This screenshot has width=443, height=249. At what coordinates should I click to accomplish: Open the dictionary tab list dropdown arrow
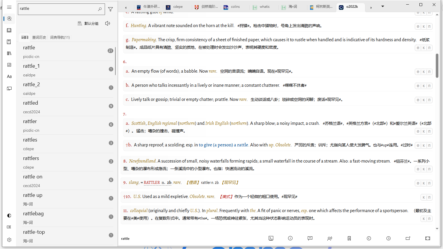pyautogui.click(x=383, y=6)
